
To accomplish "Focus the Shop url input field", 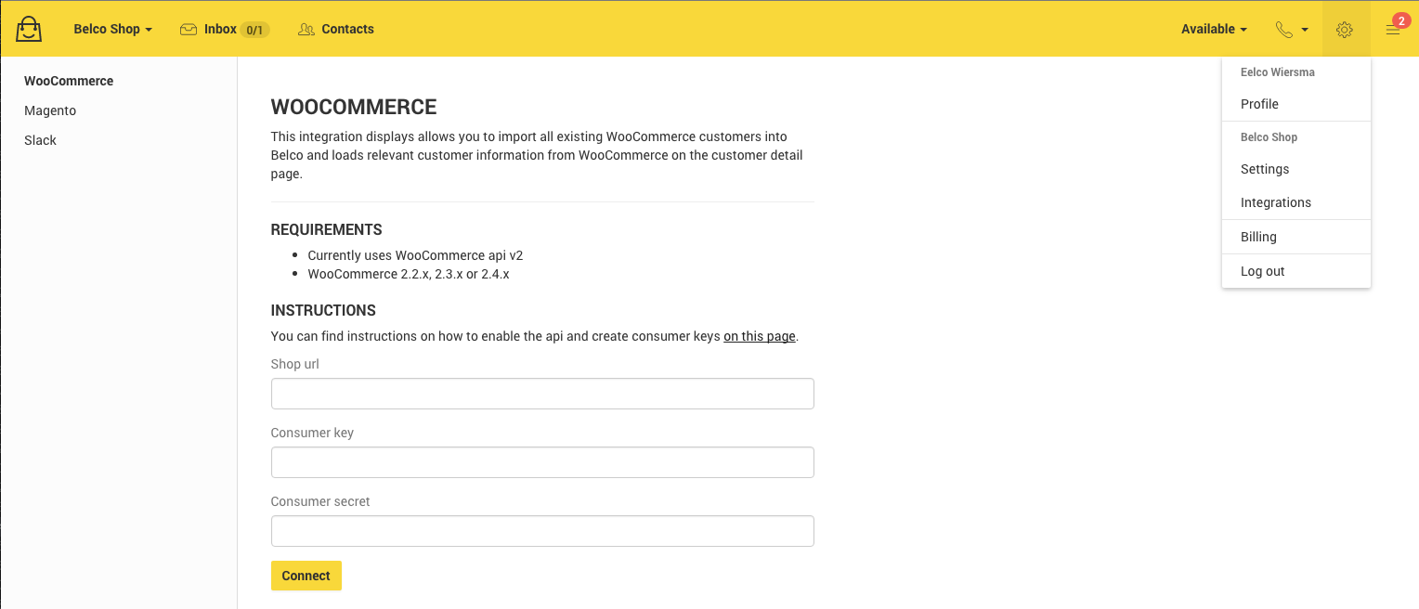I will point(542,394).
